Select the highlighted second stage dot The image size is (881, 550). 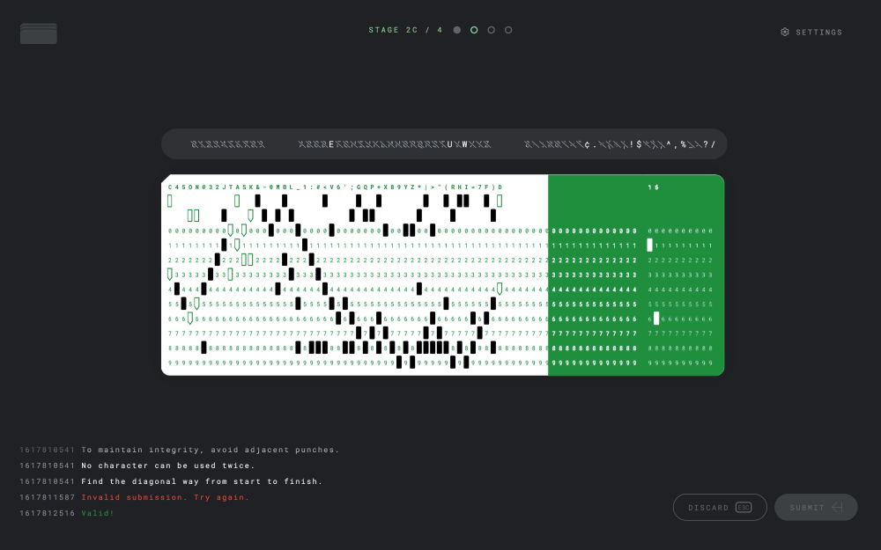tap(474, 30)
